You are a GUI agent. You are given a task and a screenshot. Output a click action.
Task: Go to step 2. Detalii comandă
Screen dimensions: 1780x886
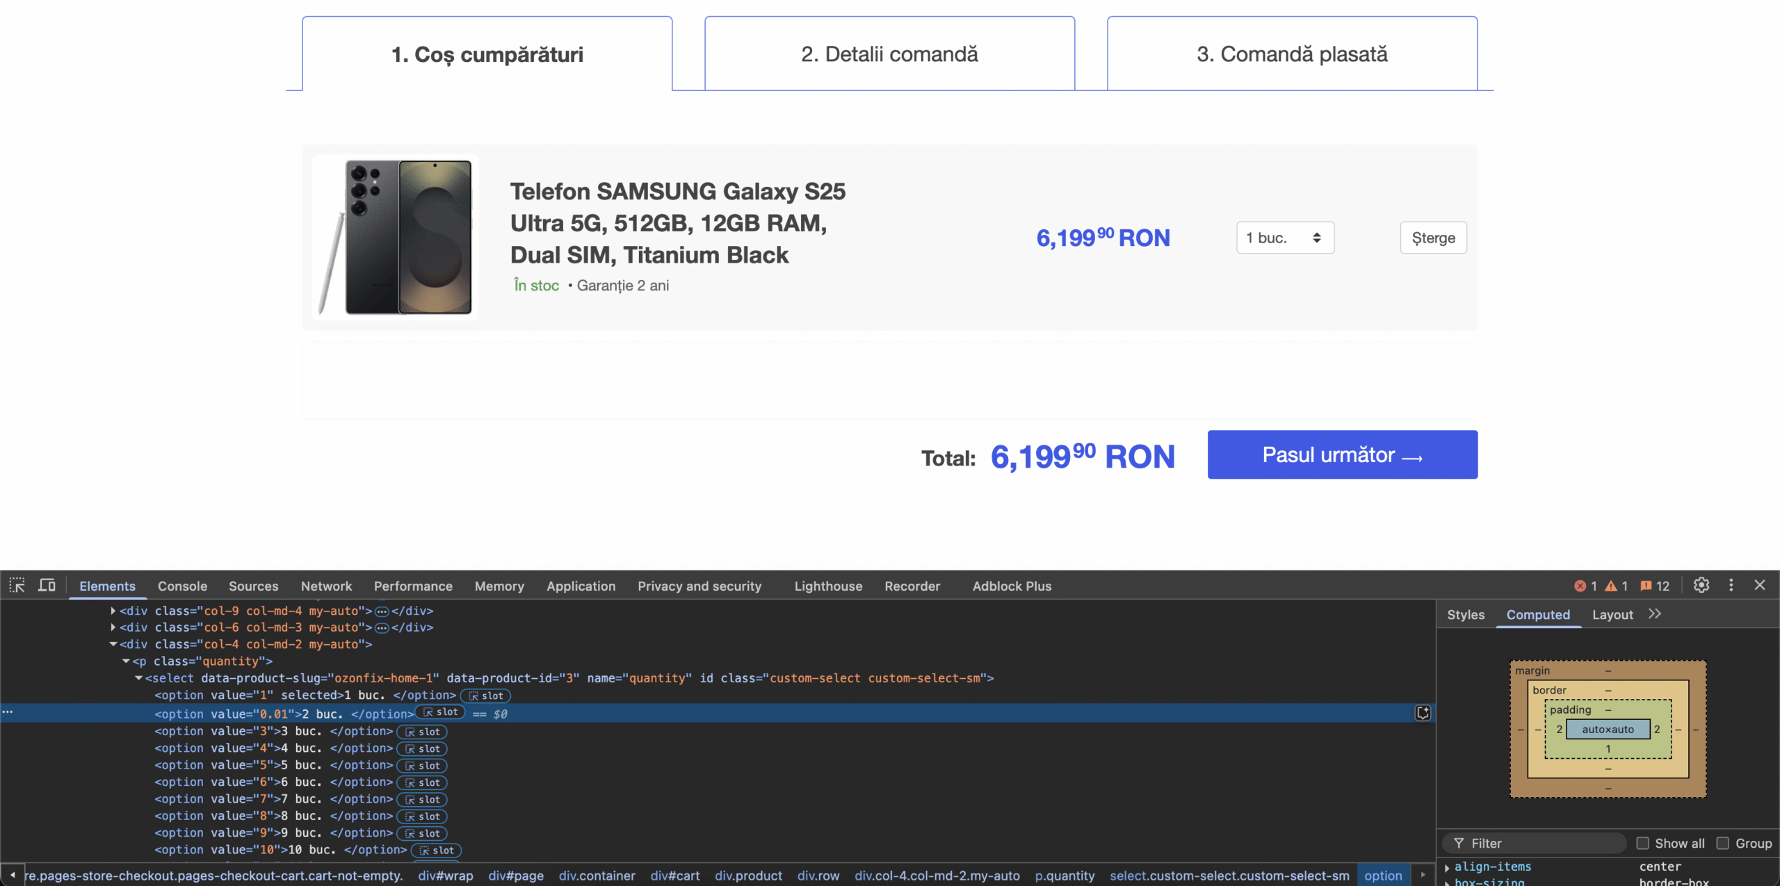(x=890, y=54)
